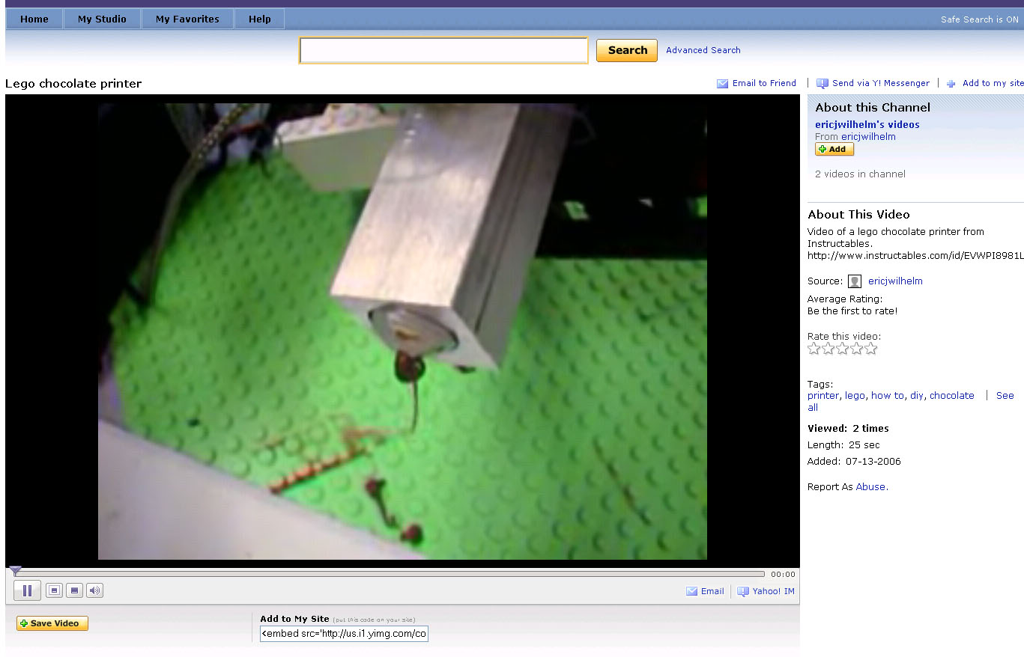This screenshot has height=657, width=1024.
Task: Report the video via Abuse link
Action: [x=870, y=487]
